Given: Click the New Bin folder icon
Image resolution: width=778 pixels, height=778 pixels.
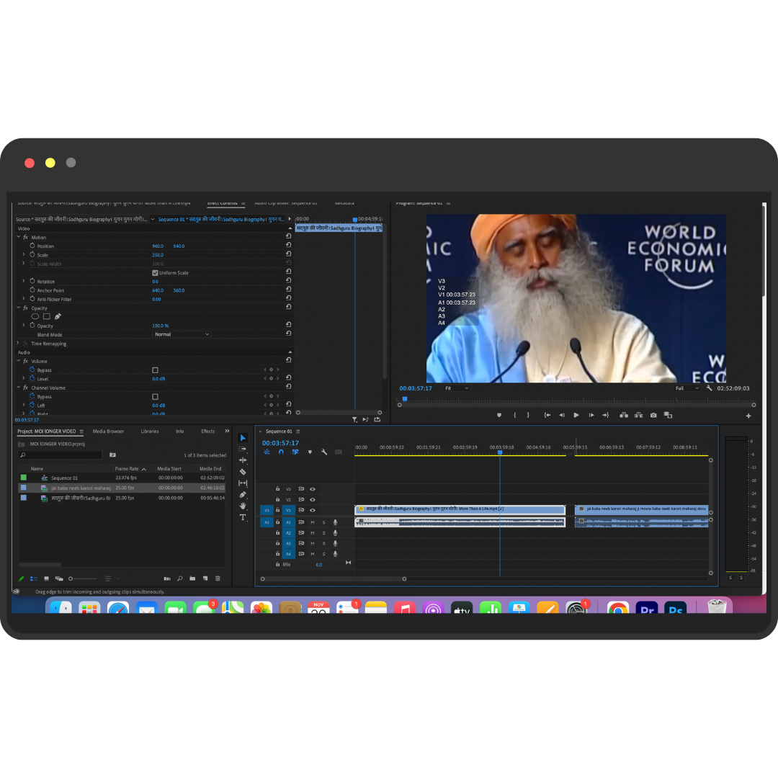Looking at the screenshot, I should click(192, 578).
